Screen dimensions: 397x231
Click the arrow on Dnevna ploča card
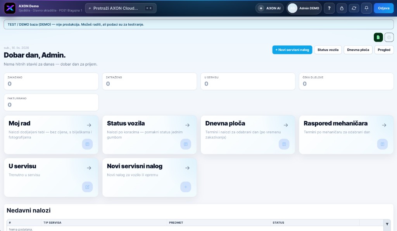point(286,125)
